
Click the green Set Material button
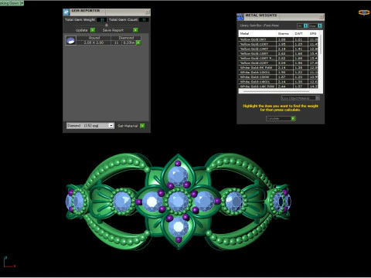(142, 126)
